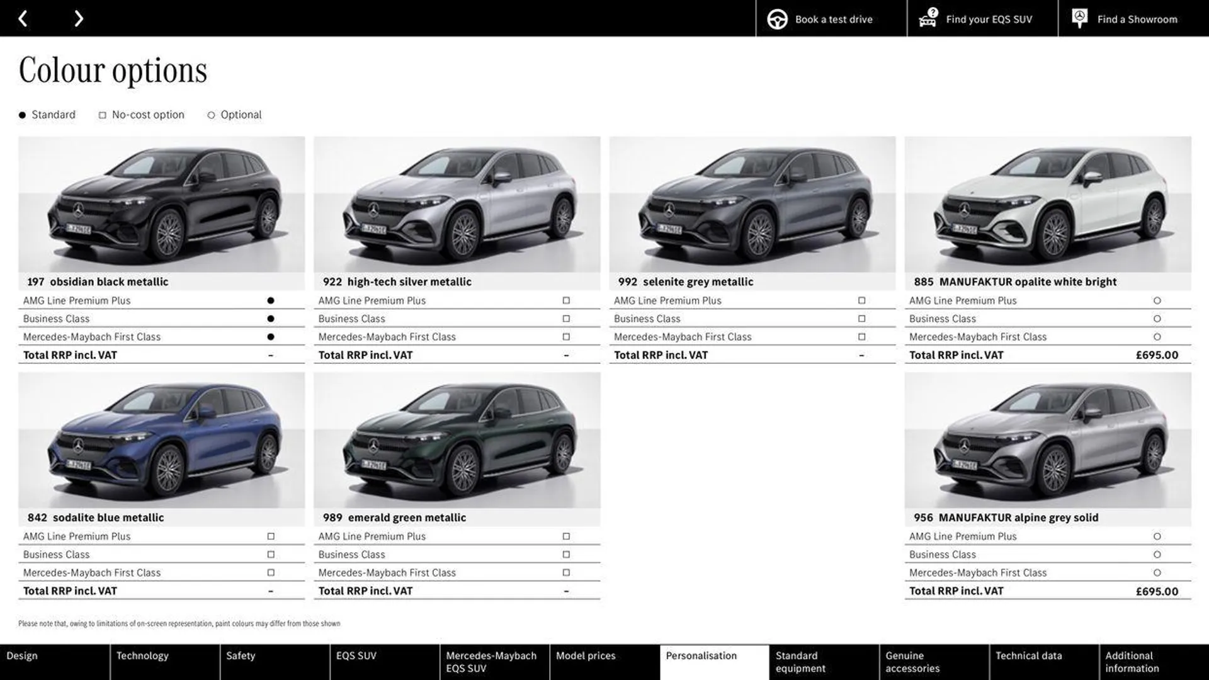Click the Find a Showroom icon
This screenshot has width=1209, height=680.
pyautogui.click(x=1079, y=18)
